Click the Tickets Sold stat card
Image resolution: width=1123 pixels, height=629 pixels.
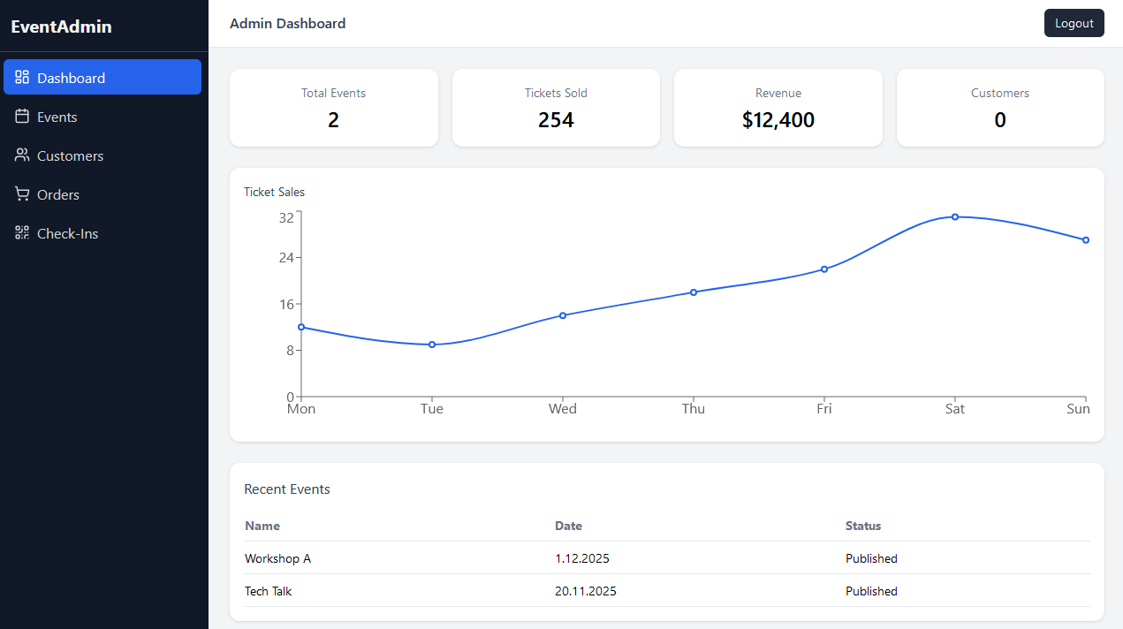pos(556,108)
